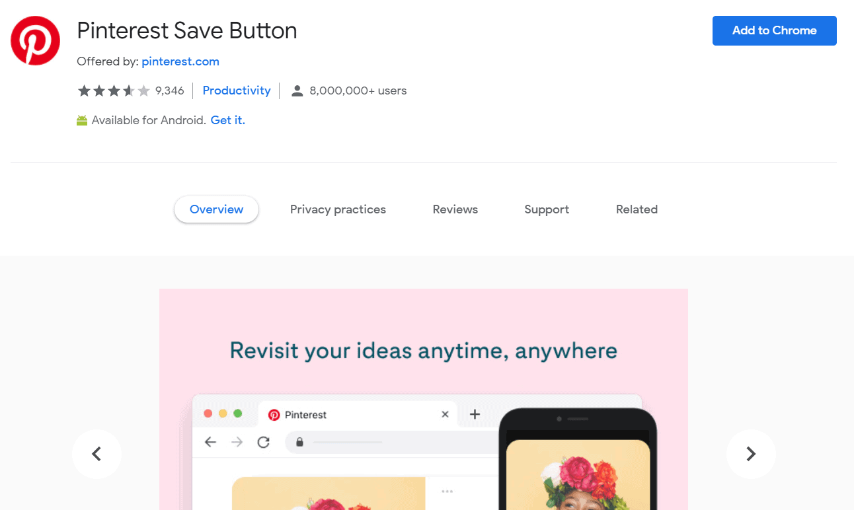The image size is (854, 510).
Task: Switch to the Related tab
Action: (x=637, y=209)
